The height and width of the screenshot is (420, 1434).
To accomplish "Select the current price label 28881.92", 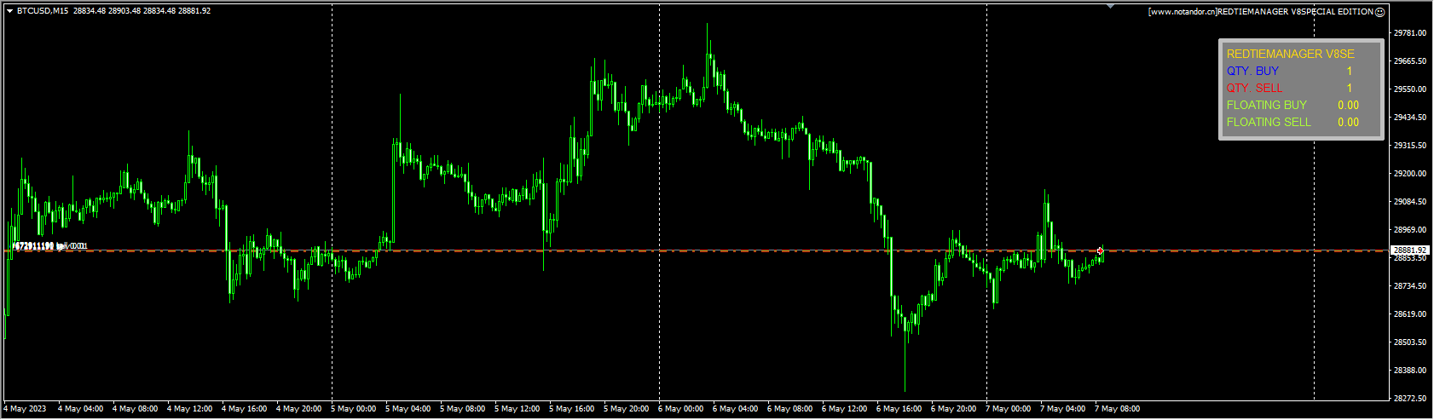I will click(1409, 250).
